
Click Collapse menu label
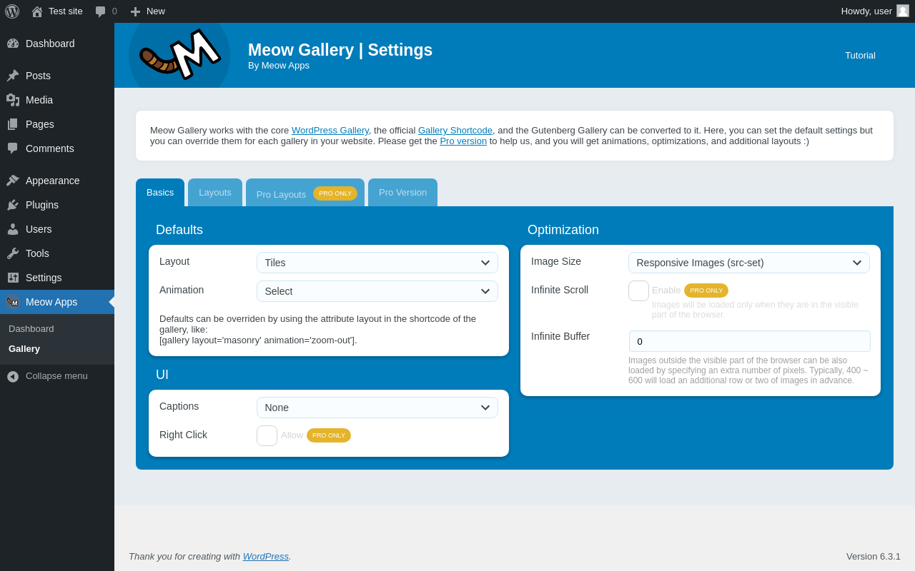coord(56,376)
